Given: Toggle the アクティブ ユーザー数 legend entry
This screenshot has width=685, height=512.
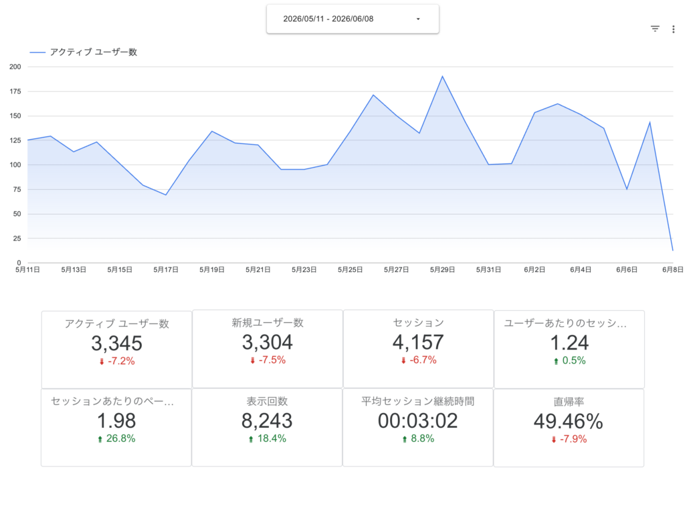Looking at the screenshot, I should pyautogui.click(x=83, y=52).
